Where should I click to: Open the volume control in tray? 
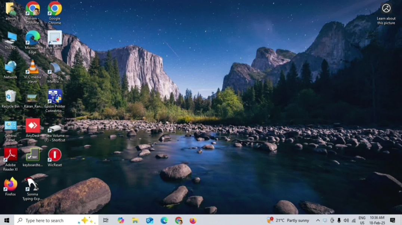[x=346, y=220]
